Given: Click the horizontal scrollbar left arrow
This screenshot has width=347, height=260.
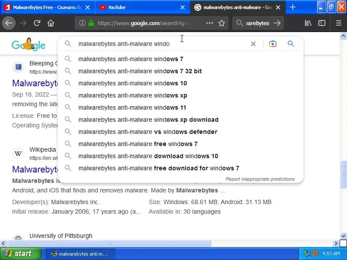Looking at the screenshot, I should 3,244.
